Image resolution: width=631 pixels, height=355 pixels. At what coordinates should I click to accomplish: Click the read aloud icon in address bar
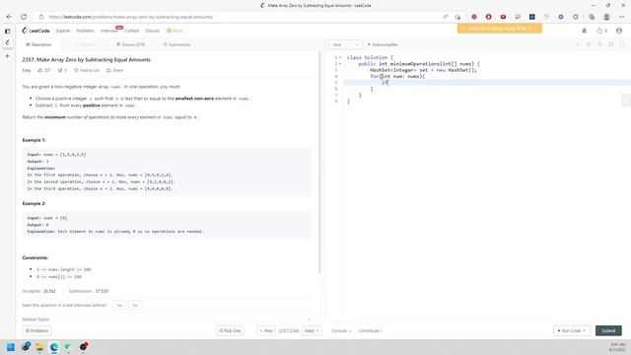click(x=446, y=17)
